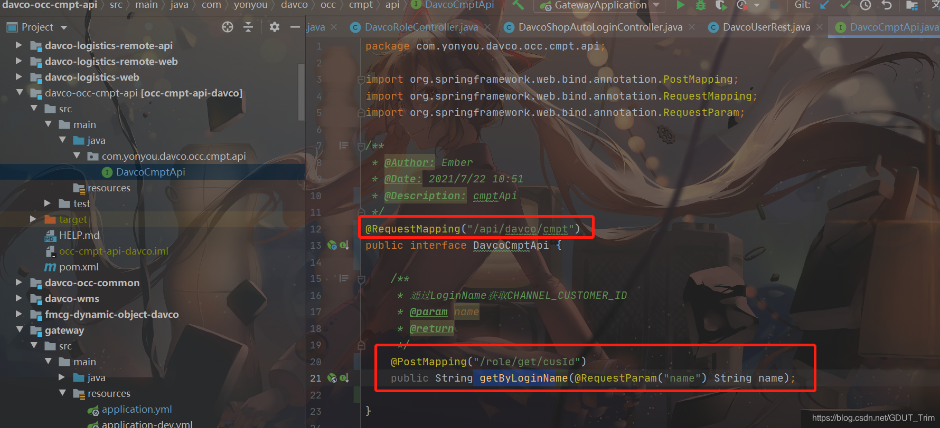Image resolution: width=940 pixels, height=428 pixels.
Task: Expand the test folder arrow
Action: click(x=48, y=203)
